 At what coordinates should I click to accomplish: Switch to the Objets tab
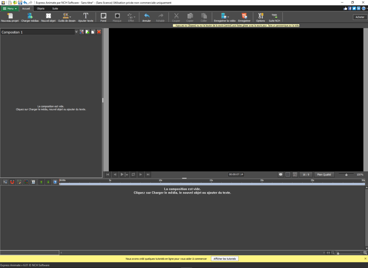tap(41, 9)
